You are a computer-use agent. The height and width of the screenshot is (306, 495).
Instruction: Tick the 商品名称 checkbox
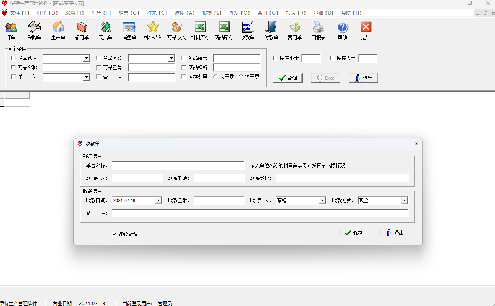click(14, 67)
